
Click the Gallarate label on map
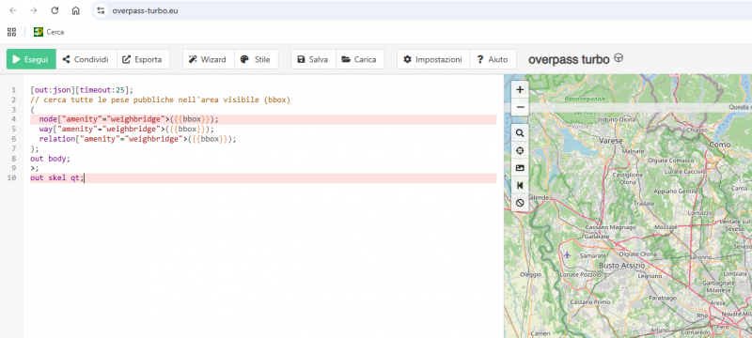point(598,237)
